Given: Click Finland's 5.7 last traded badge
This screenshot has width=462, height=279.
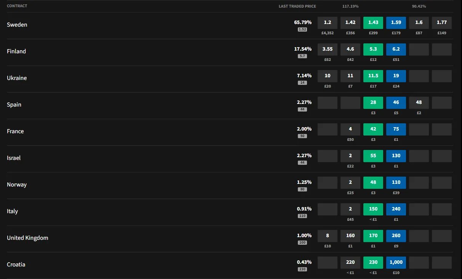Looking at the screenshot, I should [x=302, y=56].
